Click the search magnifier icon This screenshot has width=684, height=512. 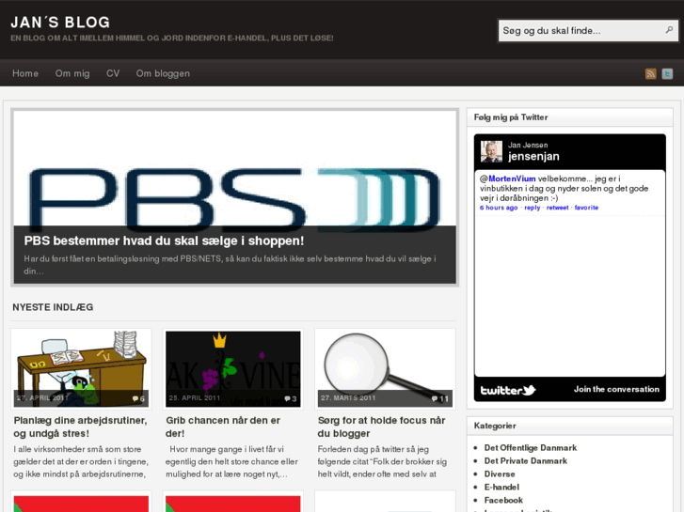(x=669, y=30)
